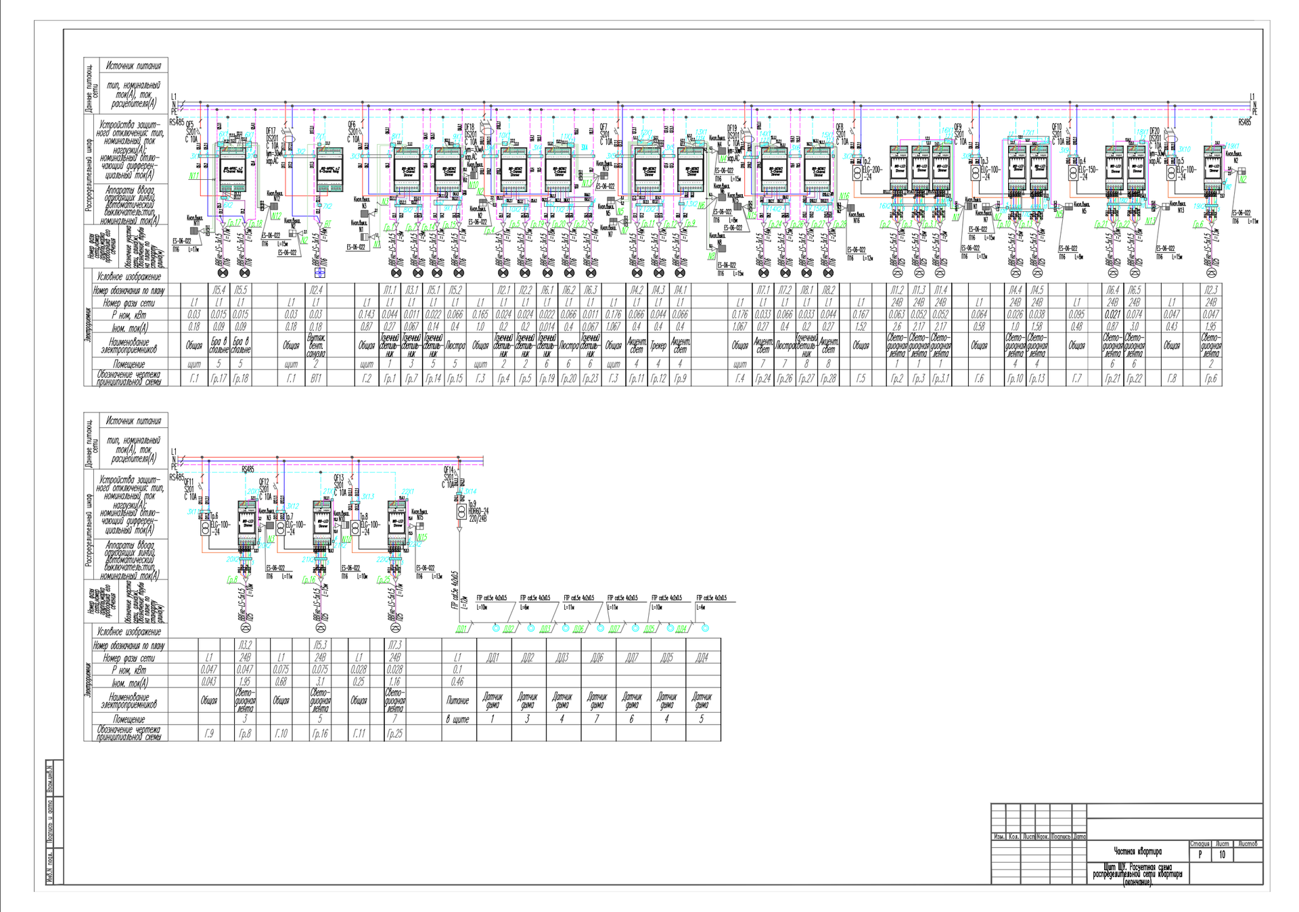Select the Тр.6 ELG-100-24 transformer symbol
The image size is (1299, 912).
click(206, 527)
